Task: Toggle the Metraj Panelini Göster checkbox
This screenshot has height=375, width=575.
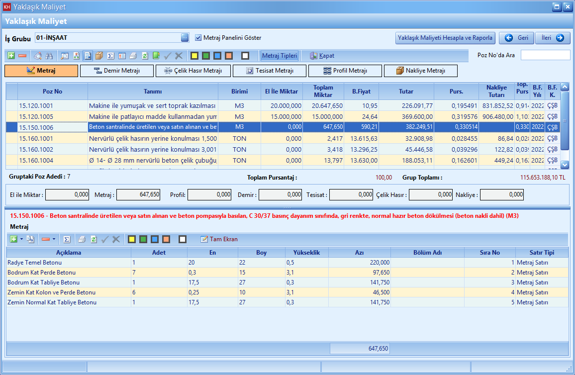Action: click(x=198, y=38)
